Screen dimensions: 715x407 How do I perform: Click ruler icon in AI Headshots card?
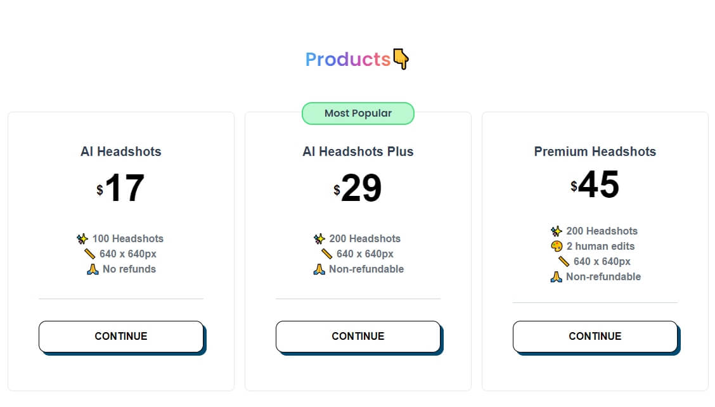click(x=89, y=254)
